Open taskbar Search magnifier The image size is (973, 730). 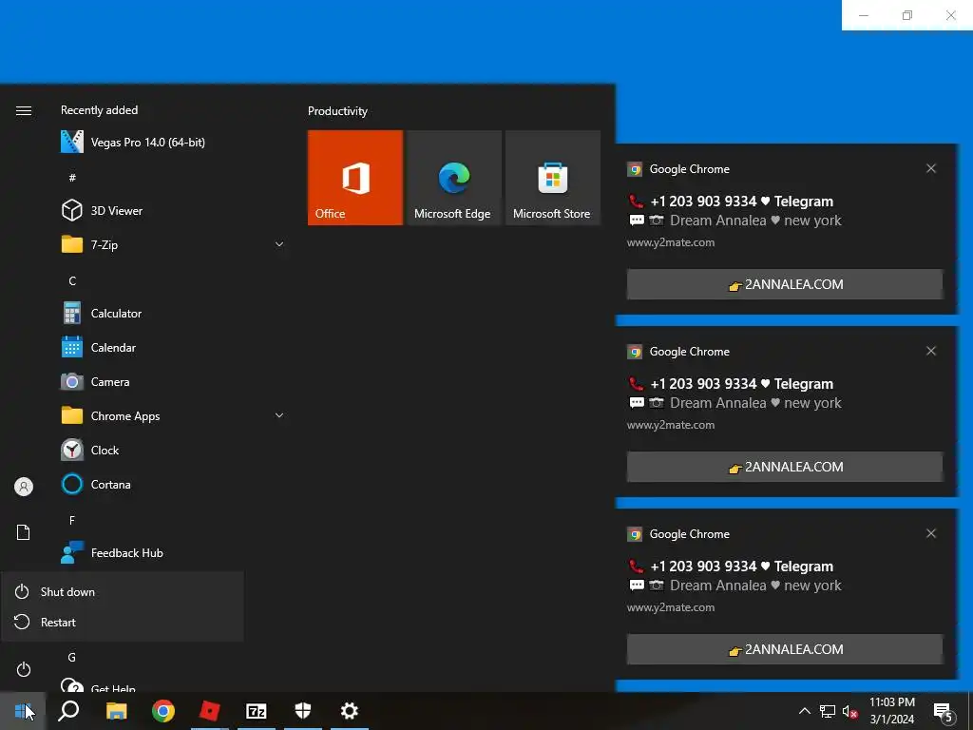pos(68,711)
